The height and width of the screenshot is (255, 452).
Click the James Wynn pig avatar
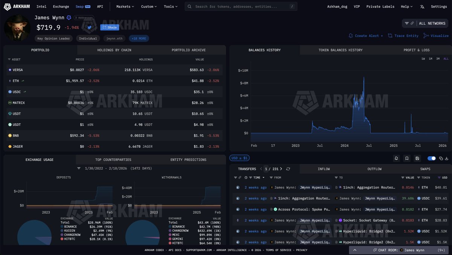point(17,28)
